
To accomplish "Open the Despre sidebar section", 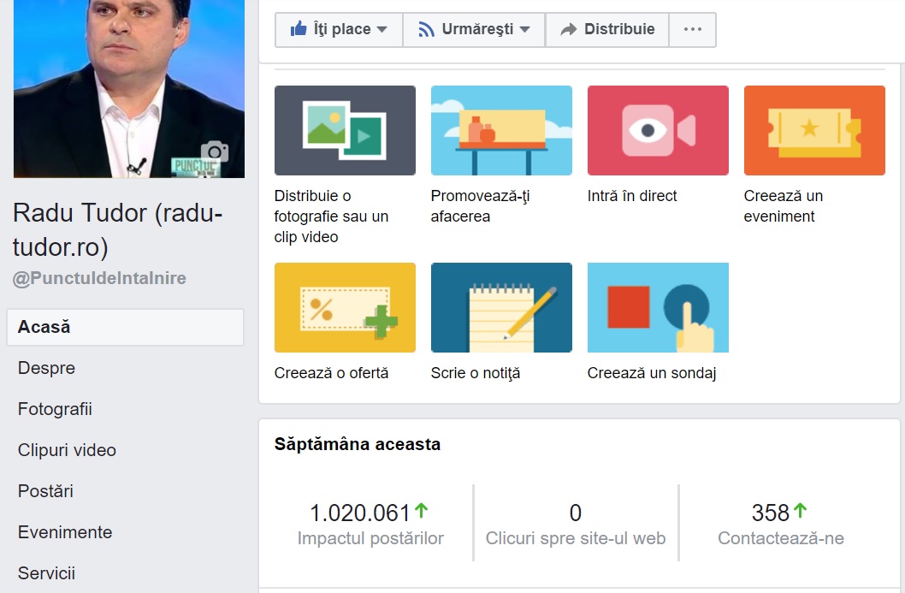I will click(46, 368).
